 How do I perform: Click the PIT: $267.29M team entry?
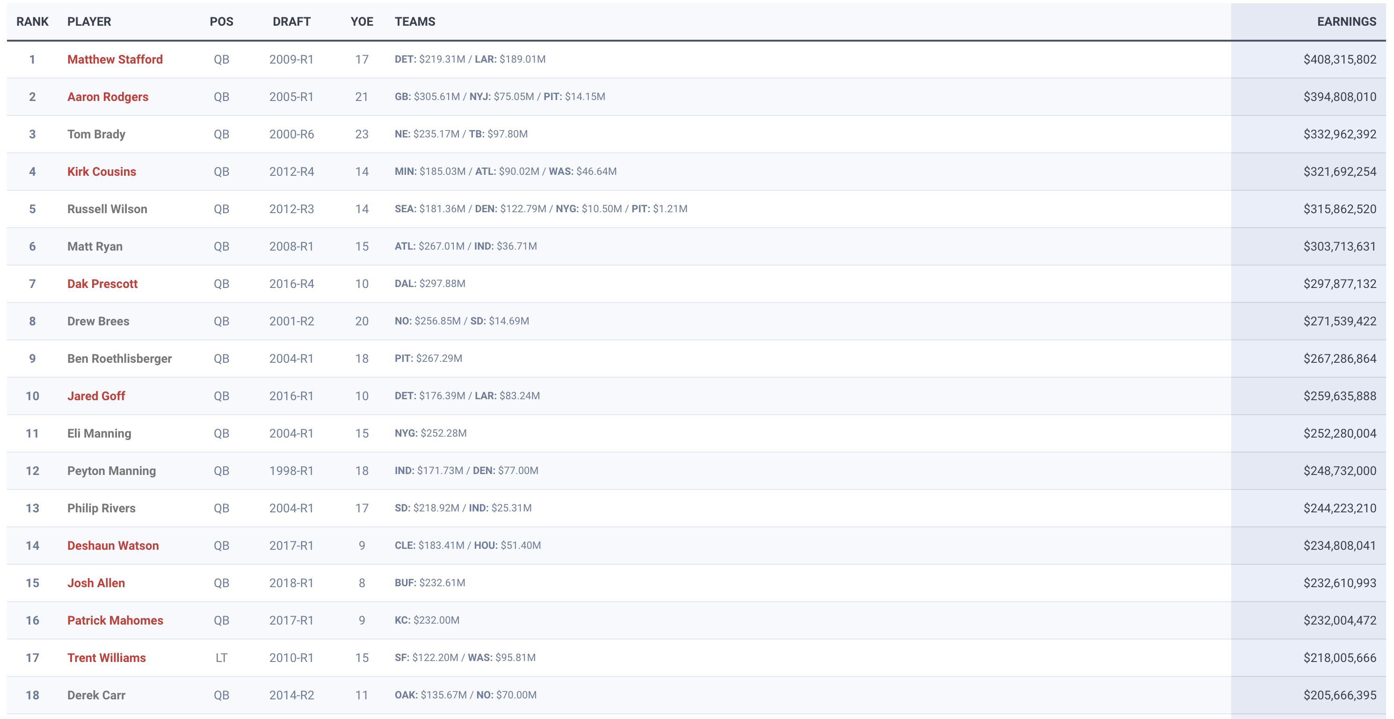pos(428,359)
